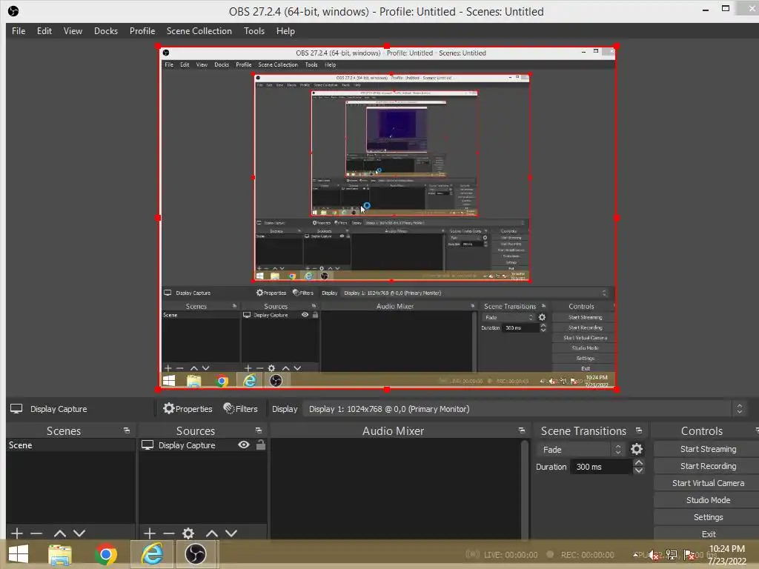The height and width of the screenshot is (569, 759).
Task: Move source down in Sources list
Action: click(231, 533)
